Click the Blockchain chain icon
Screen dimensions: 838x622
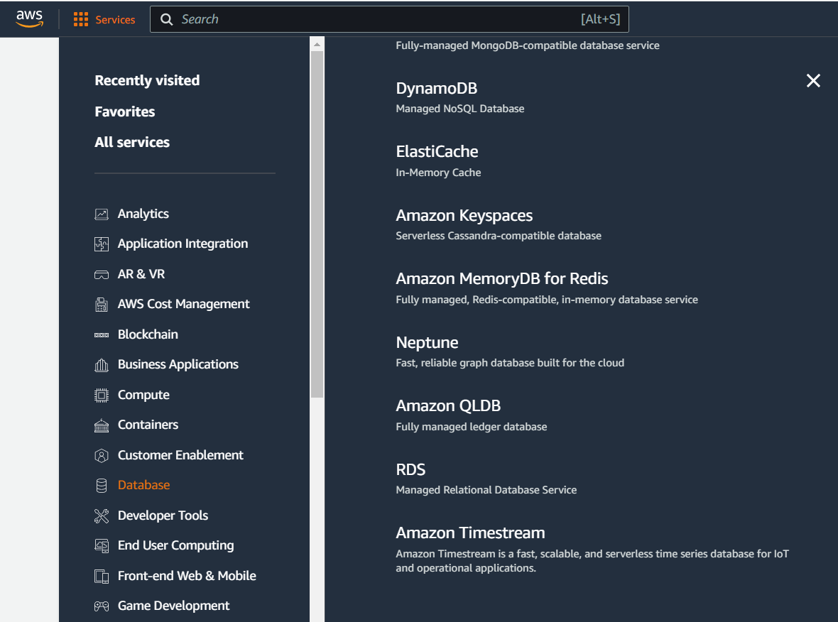click(x=102, y=335)
